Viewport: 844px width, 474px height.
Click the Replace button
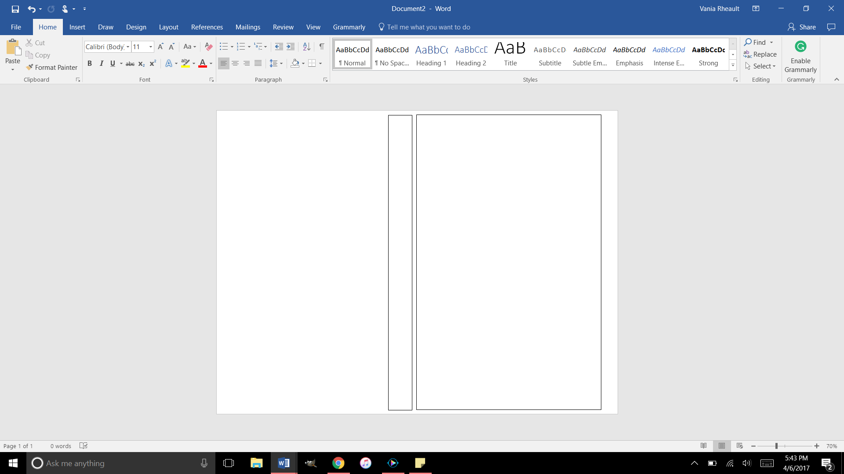pos(760,54)
